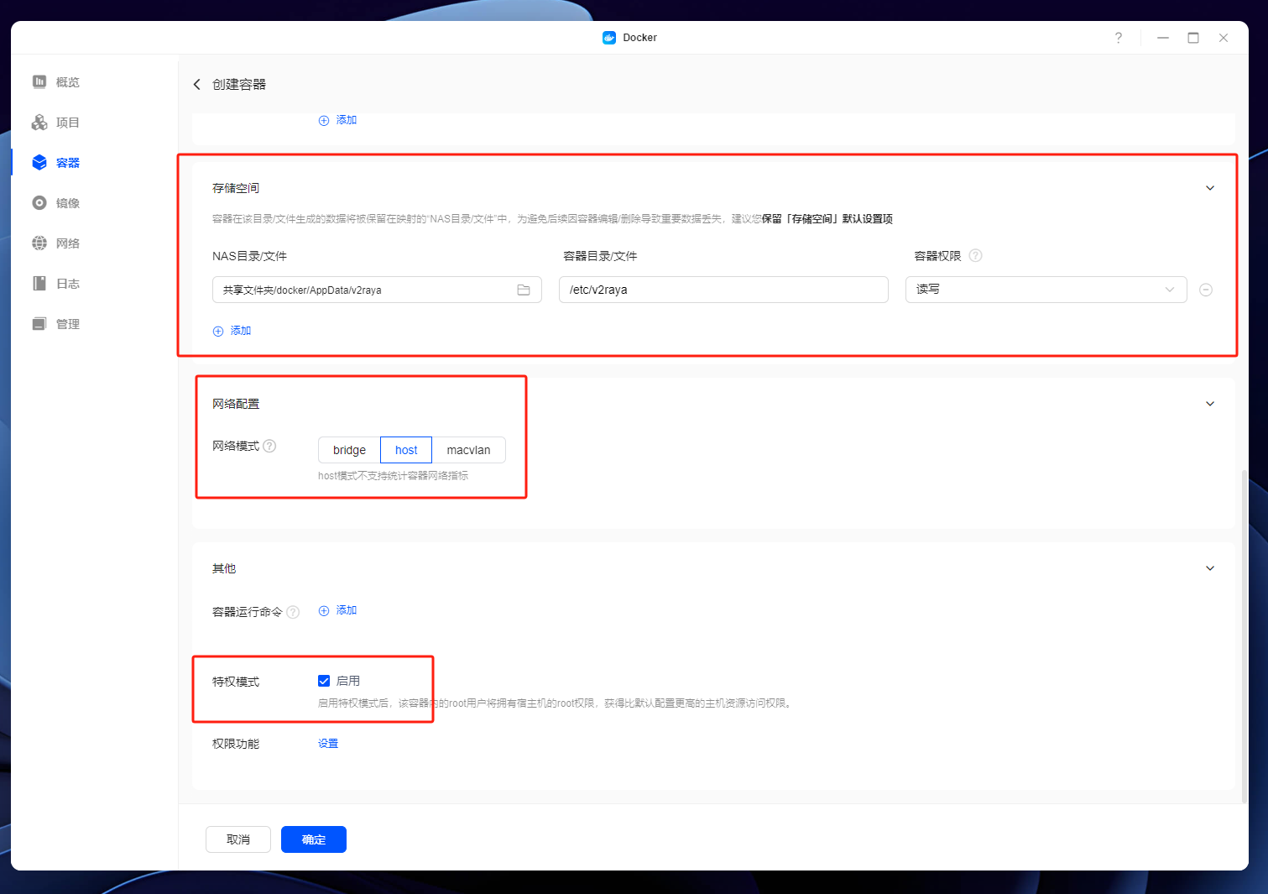Open the 容器权限 读写 dropdown
The width and height of the screenshot is (1268, 894).
click(1046, 290)
